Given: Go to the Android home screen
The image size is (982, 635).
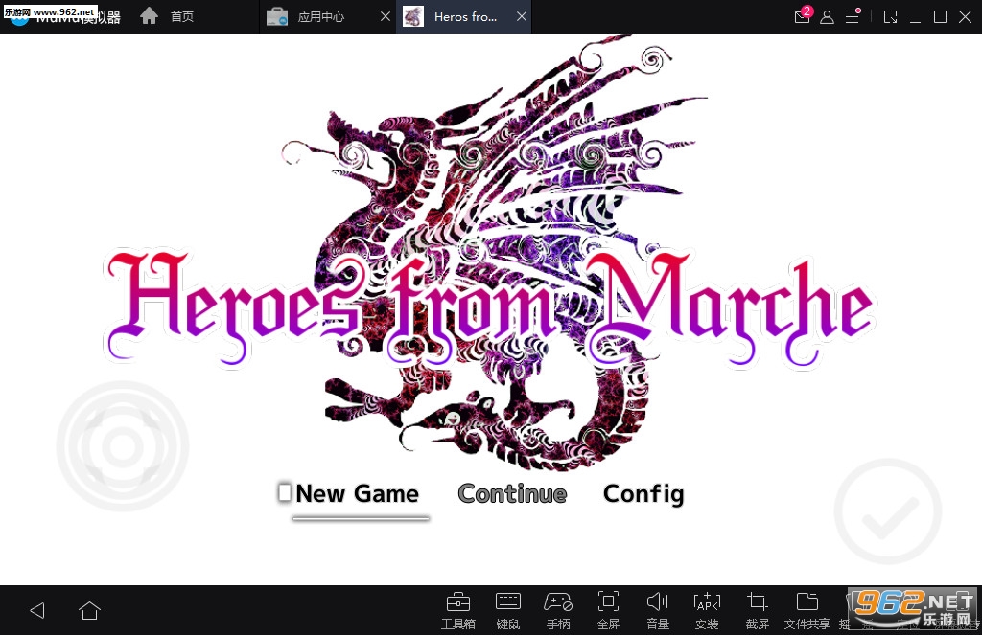Looking at the screenshot, I should (89, 610).
